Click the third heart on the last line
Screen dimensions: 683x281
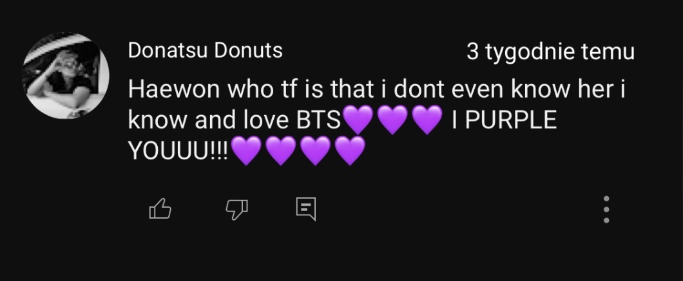(314, 152)
